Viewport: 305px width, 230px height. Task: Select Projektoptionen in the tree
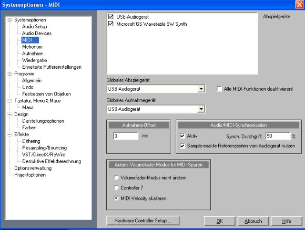click(x=30, y=175)
